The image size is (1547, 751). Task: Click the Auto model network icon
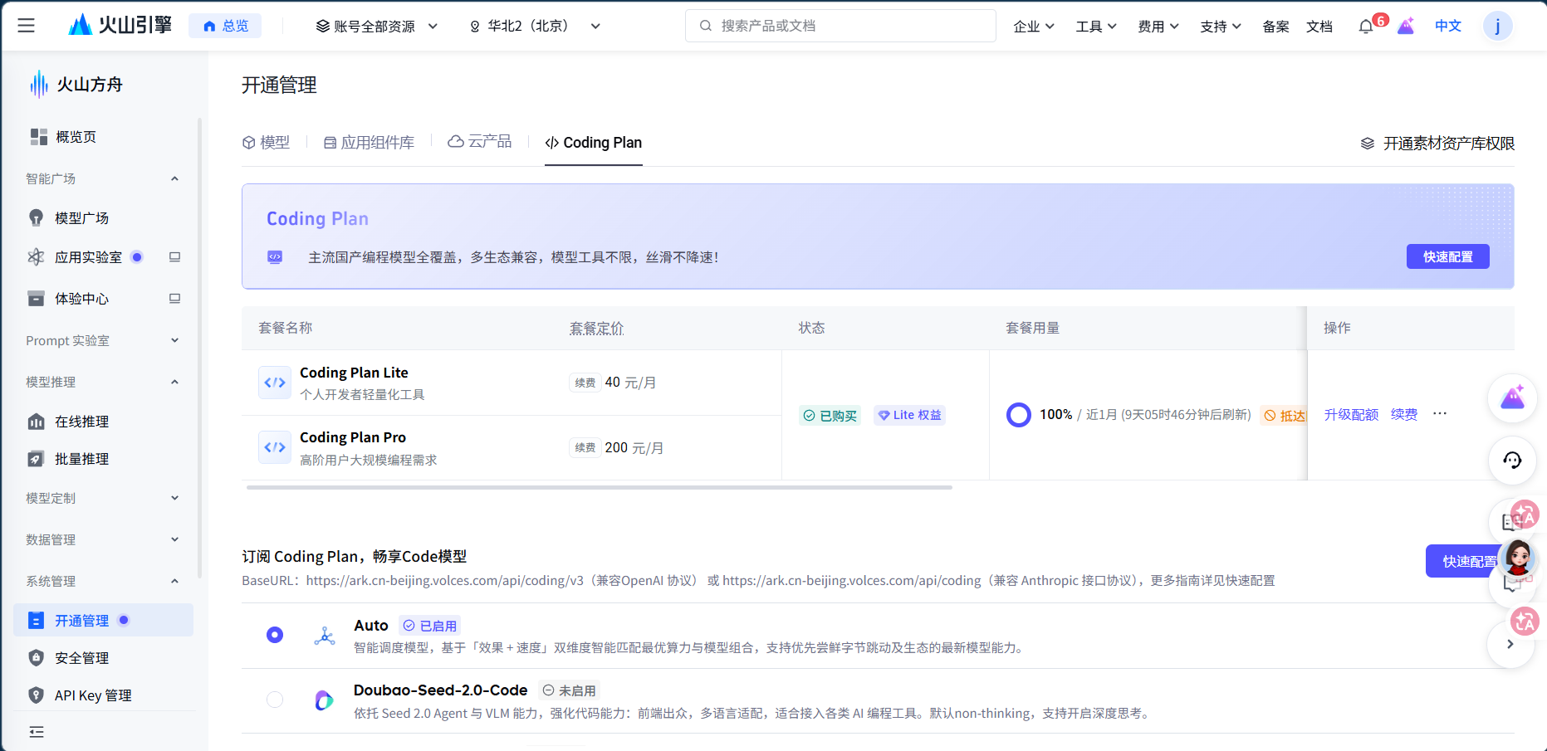(x=325, y=636)
